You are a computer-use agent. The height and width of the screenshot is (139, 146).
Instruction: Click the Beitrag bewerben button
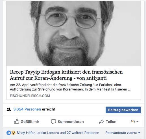(123, 110)
